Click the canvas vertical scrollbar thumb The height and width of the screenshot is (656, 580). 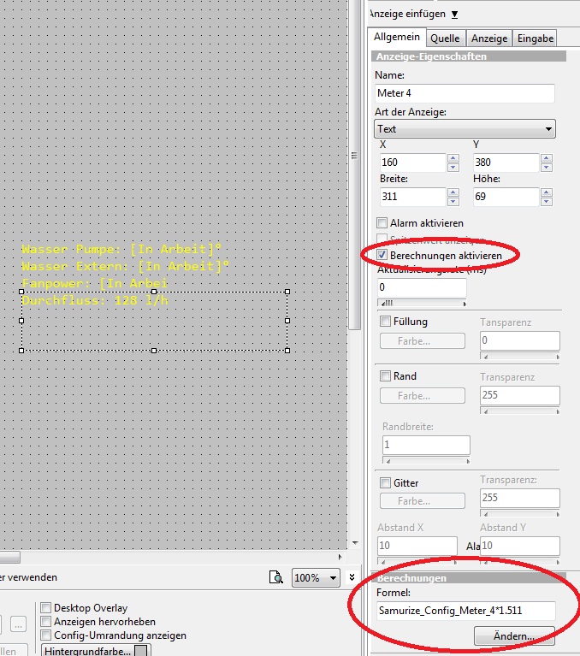[x=355, y=164]
